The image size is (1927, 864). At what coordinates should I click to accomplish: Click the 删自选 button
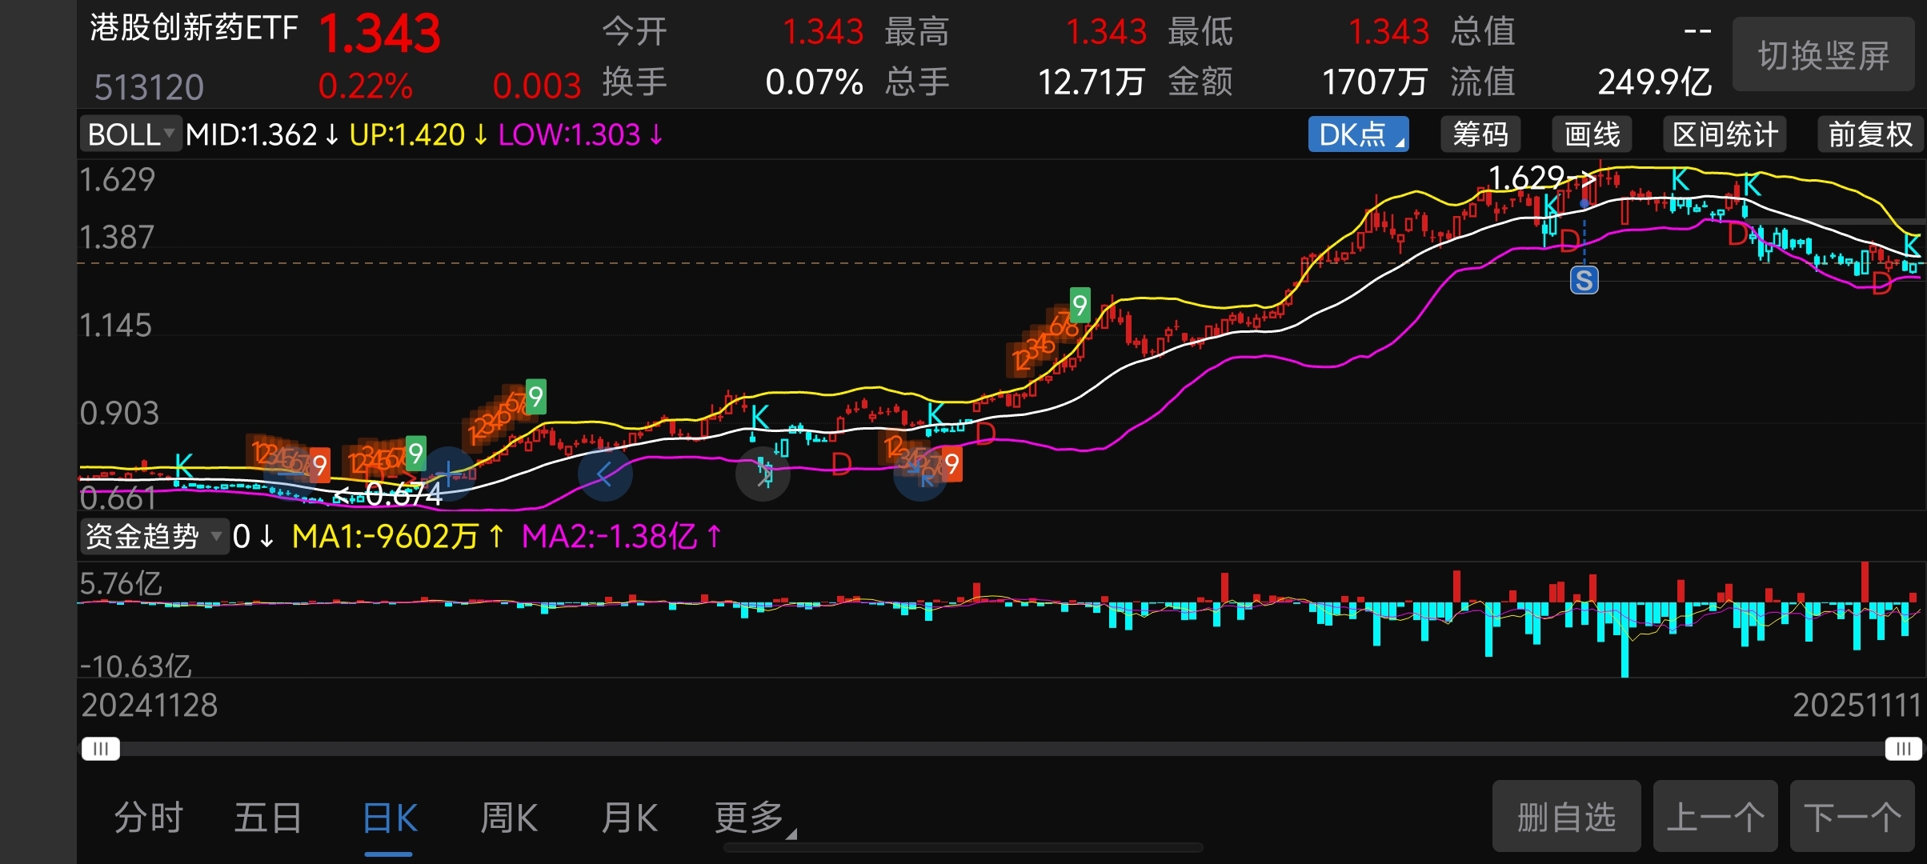pos(1566,818)
